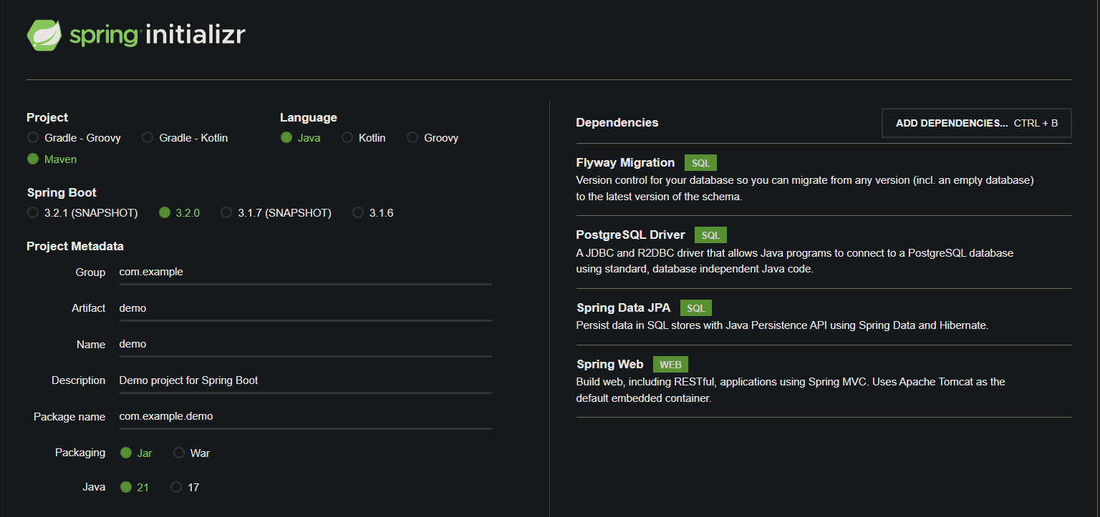Viewport: 1100px width, 517px height.
Task: Click the Spring Initializr leaf logo
Action: pos(44,35)
